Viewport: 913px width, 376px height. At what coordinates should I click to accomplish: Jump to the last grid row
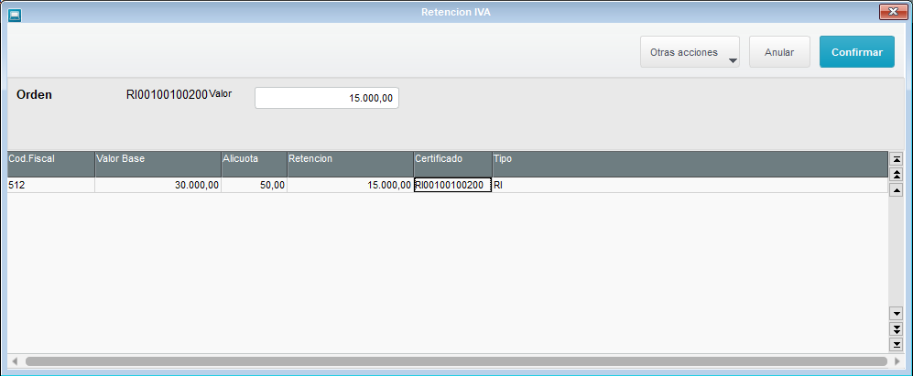click(x=897, y=345)
